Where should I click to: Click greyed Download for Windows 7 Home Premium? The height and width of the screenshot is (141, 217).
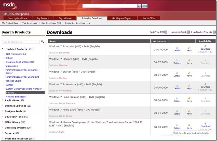[205, 100]
